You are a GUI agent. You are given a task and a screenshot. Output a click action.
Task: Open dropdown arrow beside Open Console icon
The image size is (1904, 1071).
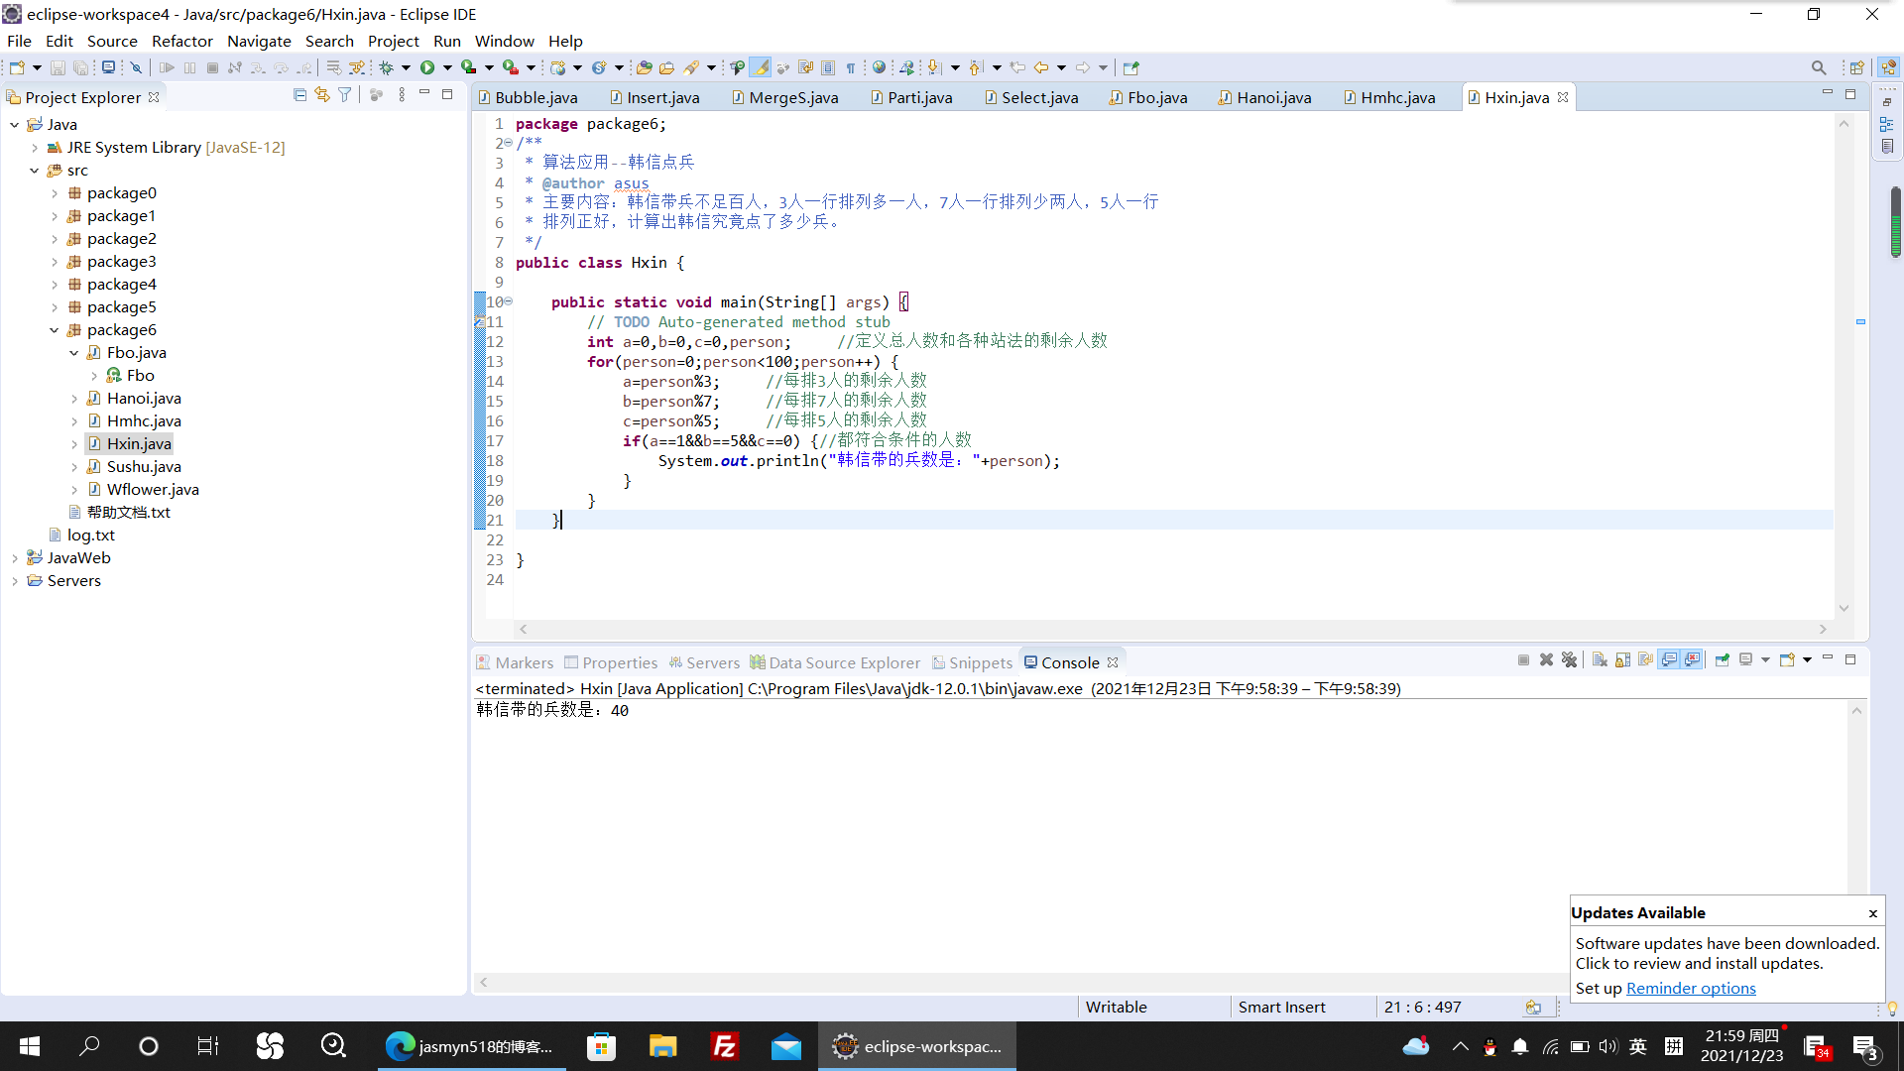1807,659
